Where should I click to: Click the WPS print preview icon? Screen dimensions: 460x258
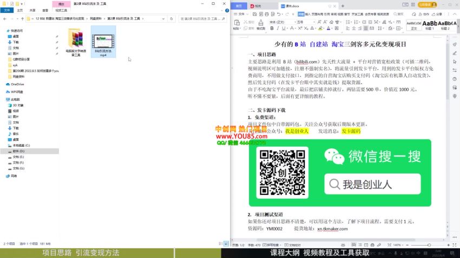coord(273,14)
